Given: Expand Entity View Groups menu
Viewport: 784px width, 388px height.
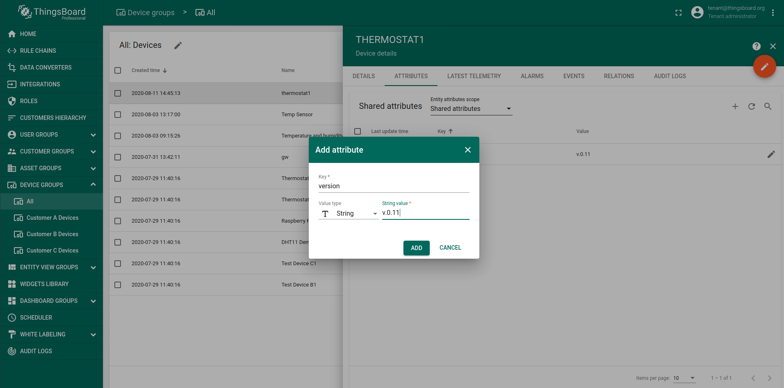Looking at the screenshot, I should tap(93, 267).
